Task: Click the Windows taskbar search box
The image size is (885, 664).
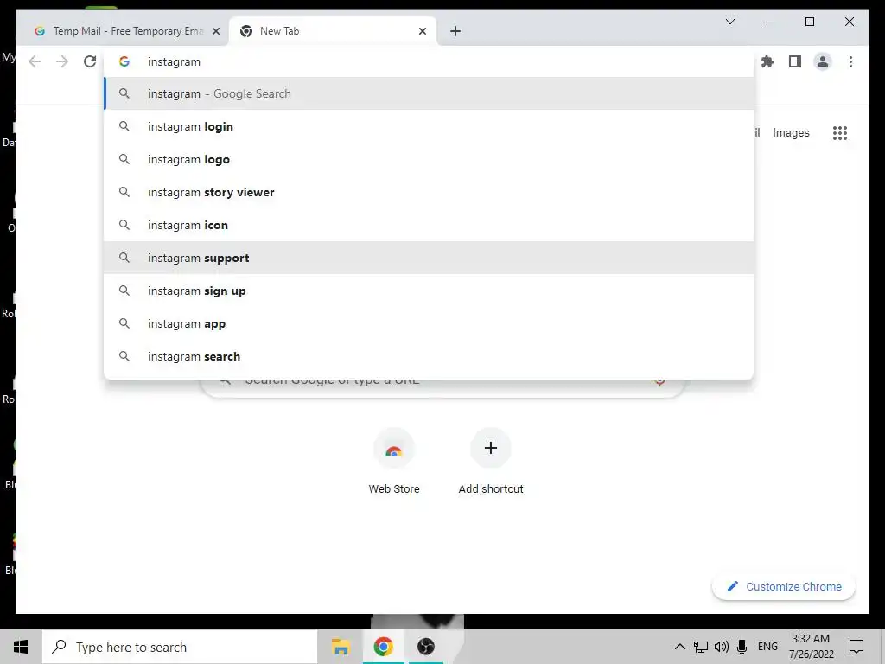Action: coord(180,647)
